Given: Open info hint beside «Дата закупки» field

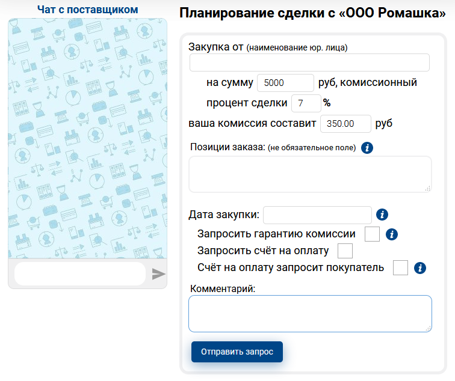Looking at the screenshot, I should coord(382,215).
